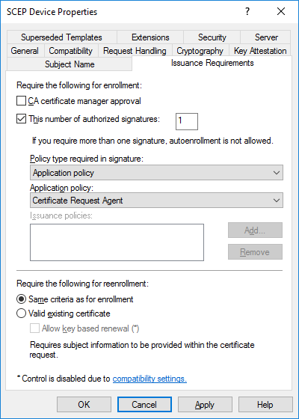Viewport: 299px width, 419px height.
Task: Click the authorized signatures number field
Action: (187, 121)
